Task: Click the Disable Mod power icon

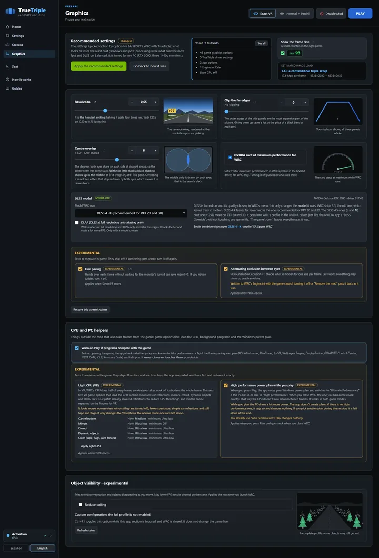Action: (322, 14)
